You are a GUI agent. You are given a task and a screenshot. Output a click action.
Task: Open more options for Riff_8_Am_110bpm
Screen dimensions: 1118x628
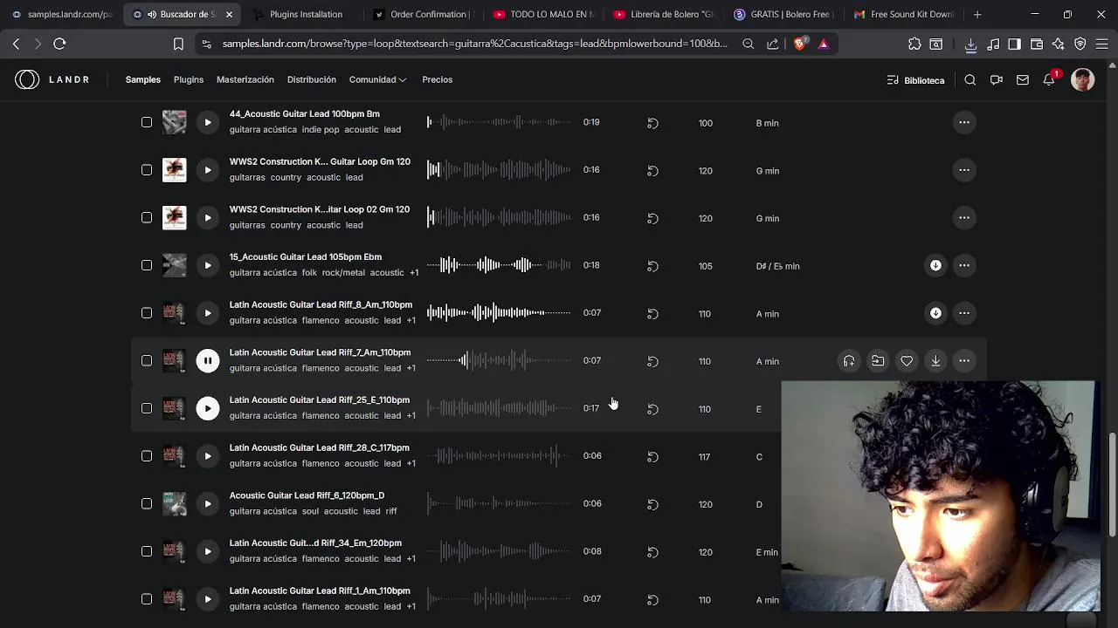coord(964,313)
